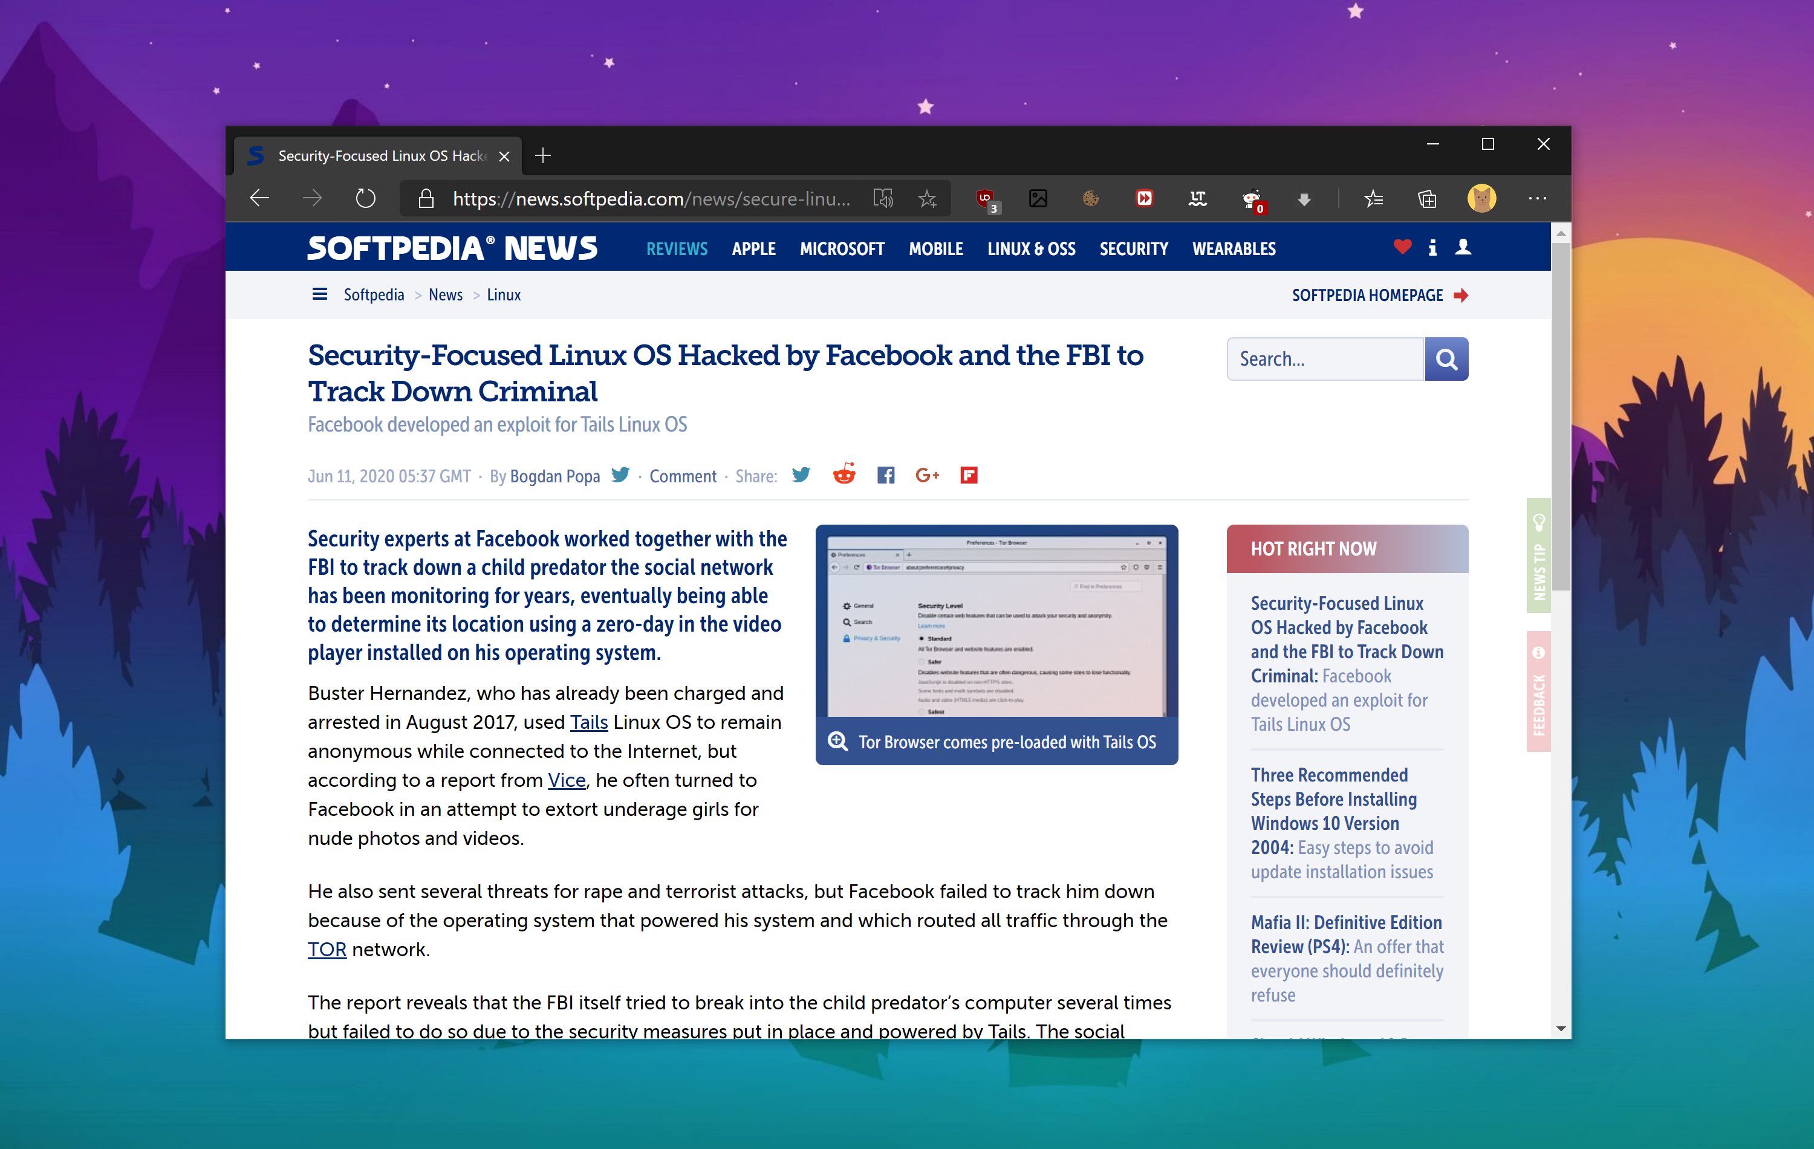Viewport: 1814px width, 1149px height.
Task: Open the Favorites list icon
Action: pyautogui.click(x=1373, y=199)
